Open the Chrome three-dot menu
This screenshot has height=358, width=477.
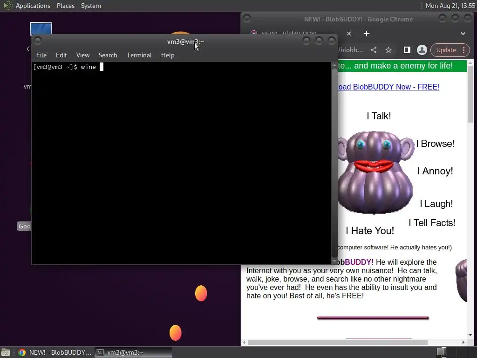click(x=464, y=50)
